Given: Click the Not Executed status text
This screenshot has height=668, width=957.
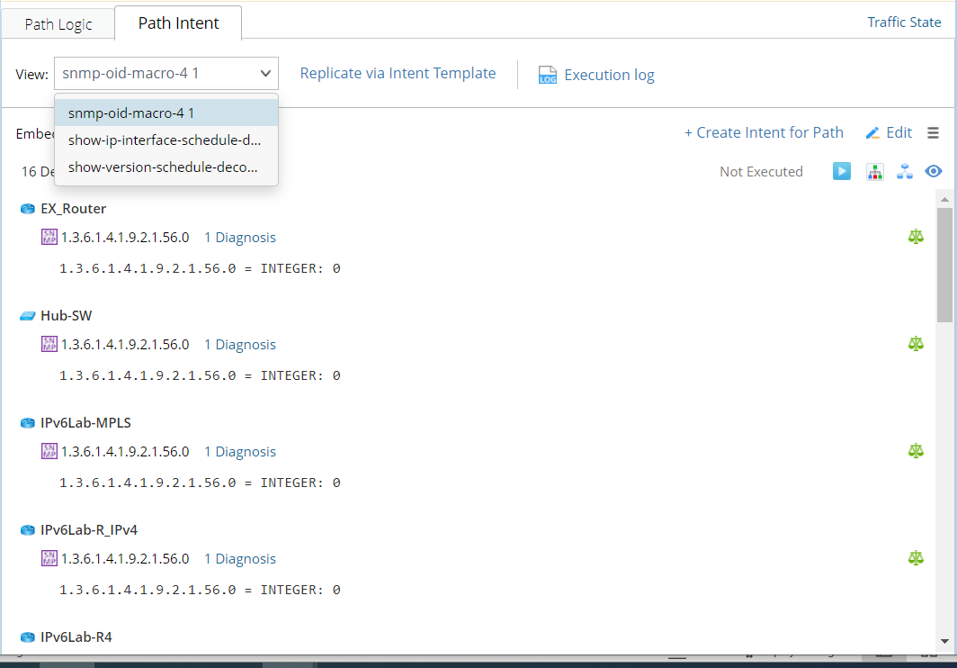Looking at the screenshot, I should tap(761, 172).
